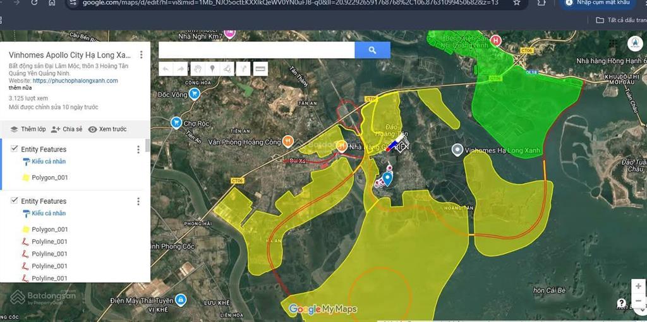Click the undo arrow in map toolbar
Screen dimensions: 647x322
(166, 69)
